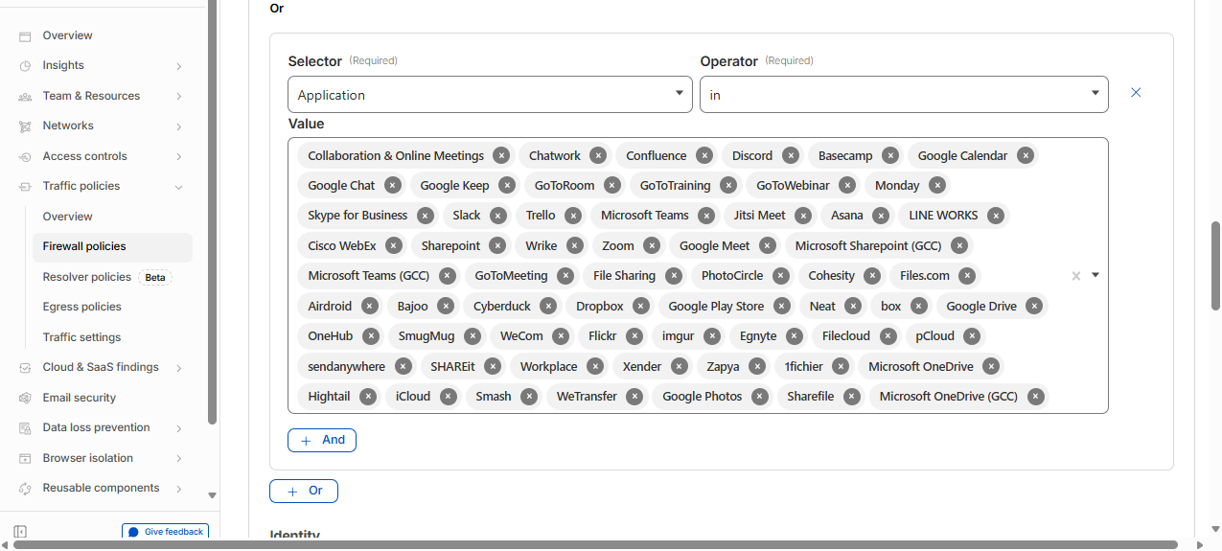This screenshot has height=551, width=1222.
Task: Delete the WeTransfer tag
Action: pyautogui.click(x=634, y=396)
